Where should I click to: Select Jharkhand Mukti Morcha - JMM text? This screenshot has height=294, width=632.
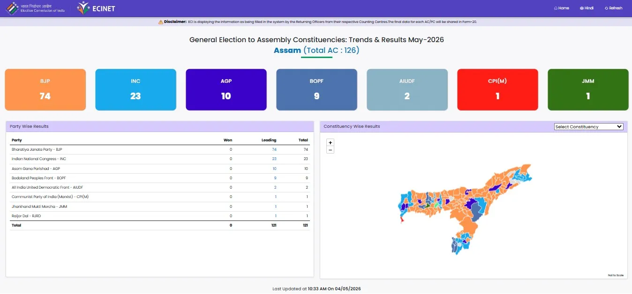tap(39, 206)
